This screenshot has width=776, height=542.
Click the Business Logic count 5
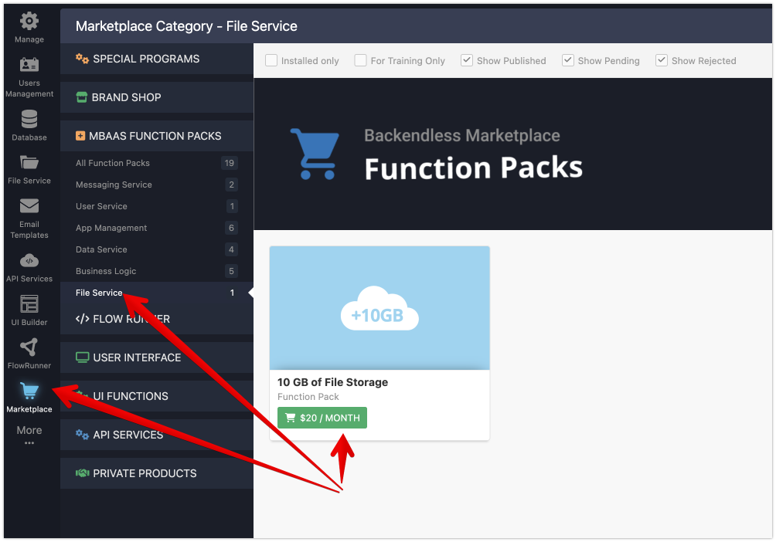[231, 271]
